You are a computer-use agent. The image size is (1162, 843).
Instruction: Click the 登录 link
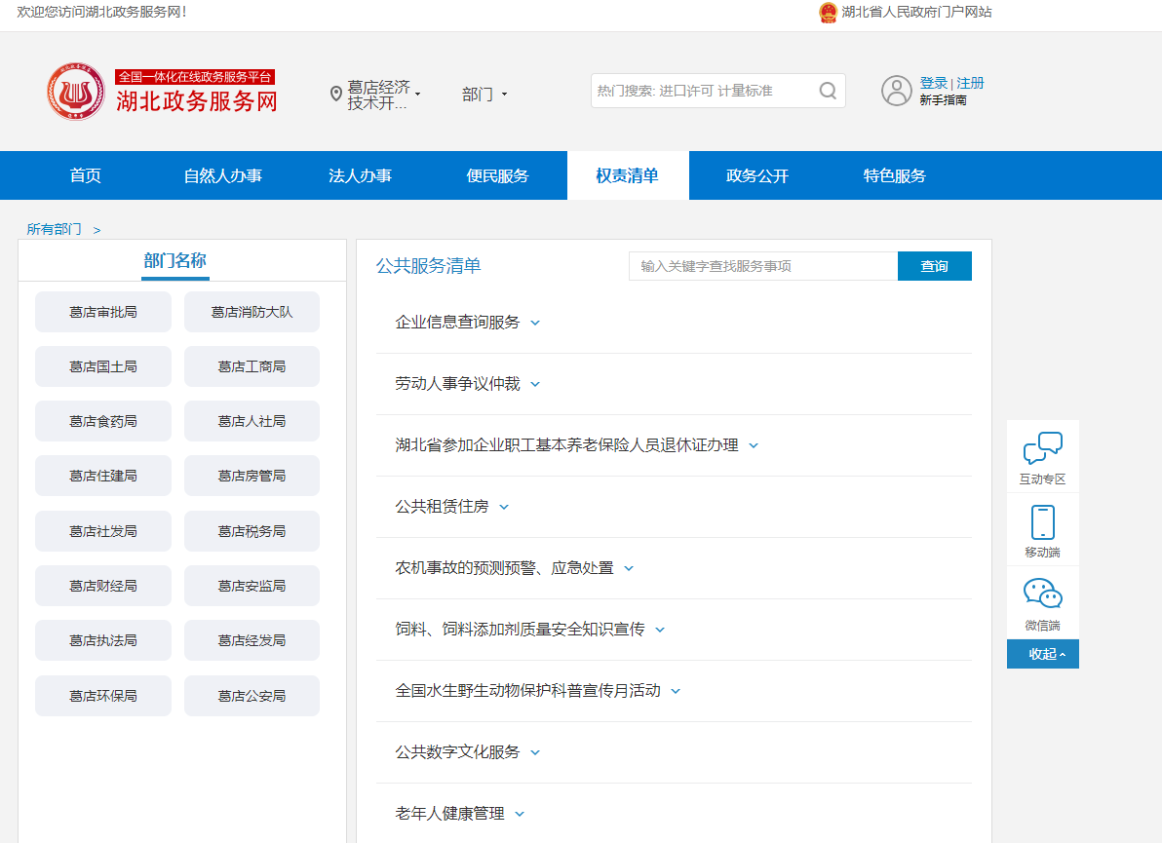(933, 83)
